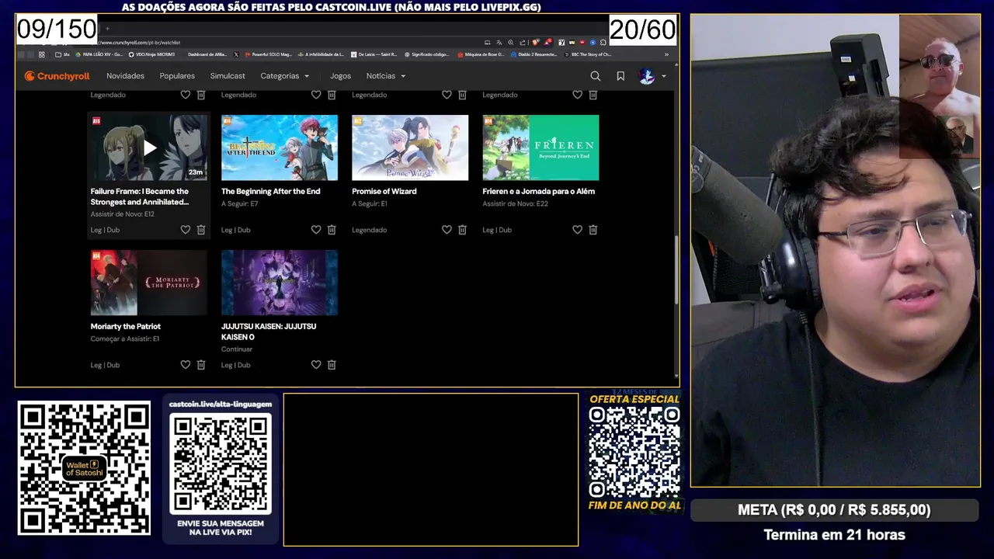994x559 pixels.
Task: Click the JUJUTSU KAISEN 0 thumbnail
Action: 280,283
